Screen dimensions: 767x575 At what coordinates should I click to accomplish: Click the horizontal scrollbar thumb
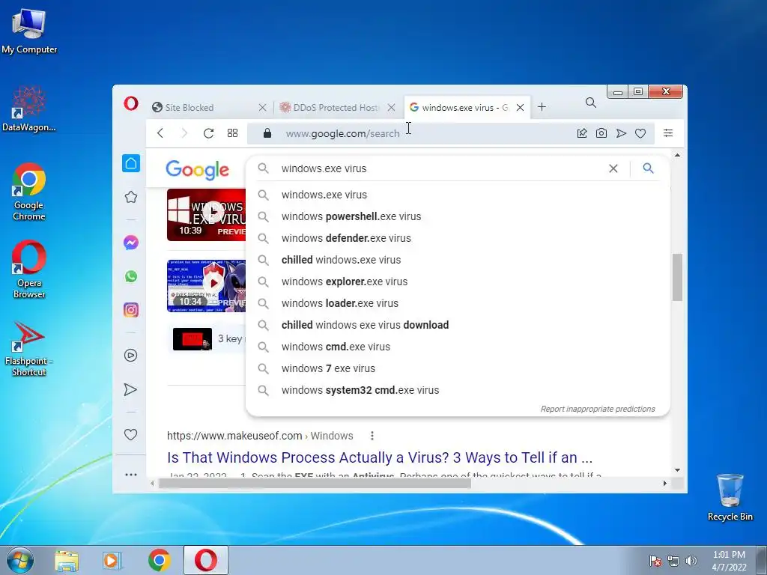(315, 484)
